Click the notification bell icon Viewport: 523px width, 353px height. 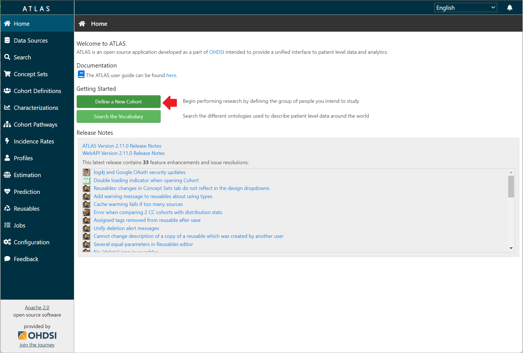tap(510, 8)
